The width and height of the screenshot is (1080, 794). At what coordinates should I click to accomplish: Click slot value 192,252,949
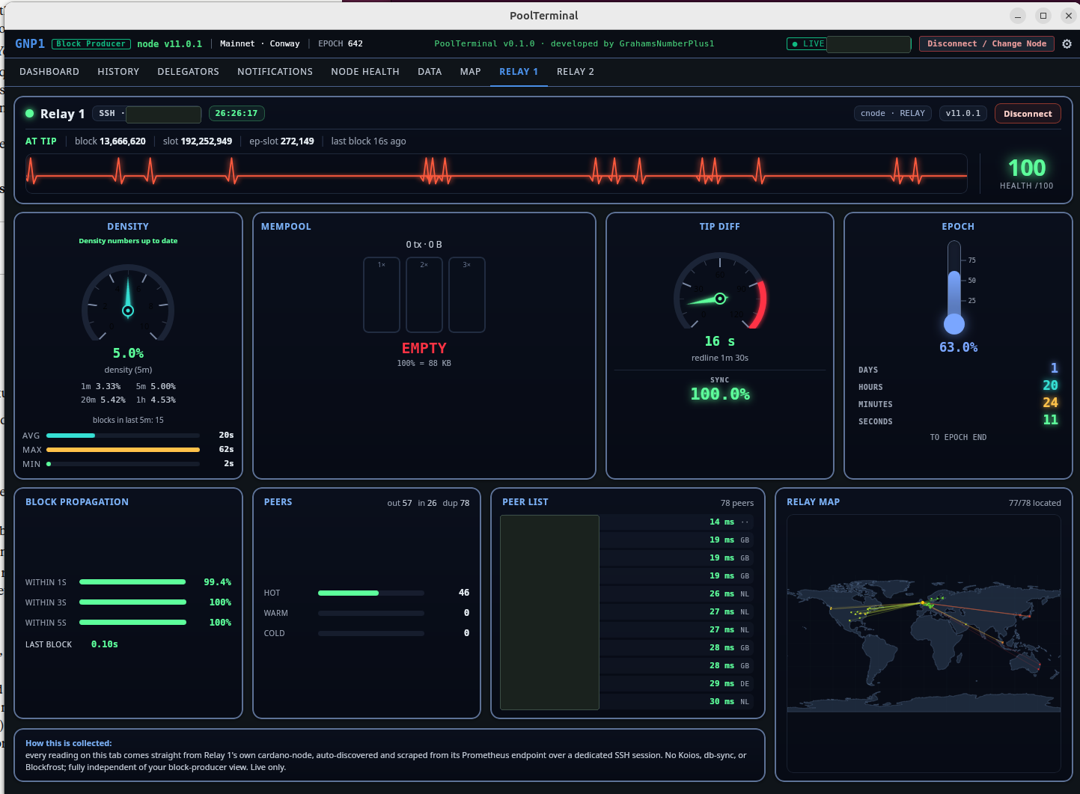[207, 141]
